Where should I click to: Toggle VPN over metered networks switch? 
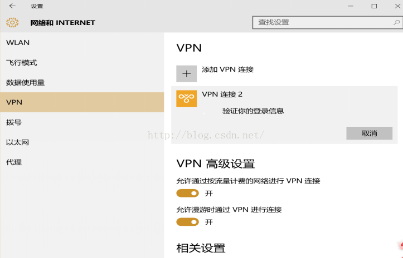pyautogui.click(x=188, y=193)
